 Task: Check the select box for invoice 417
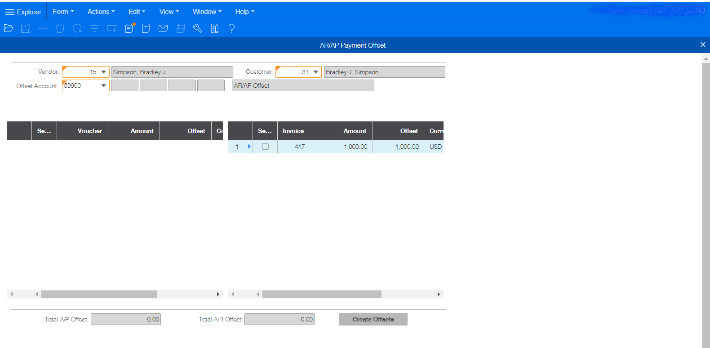265,147
